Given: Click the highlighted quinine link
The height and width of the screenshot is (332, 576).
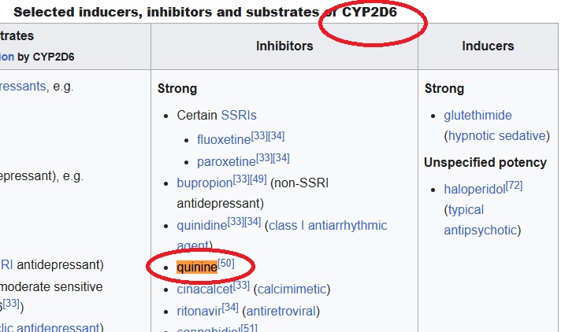Looking at the screenshot, I should click(196, 267).
